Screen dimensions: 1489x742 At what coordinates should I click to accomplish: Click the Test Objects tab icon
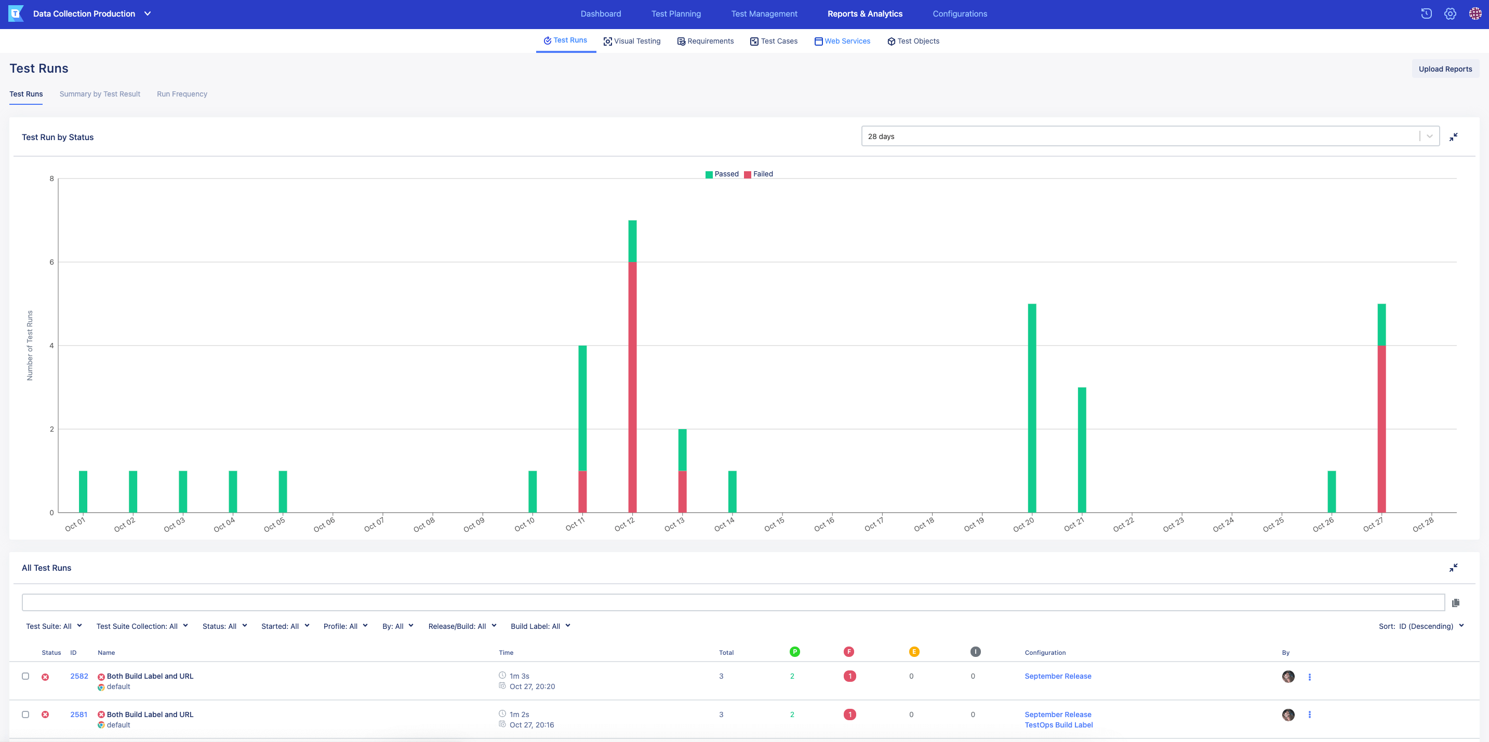click(x=890, y=41)
